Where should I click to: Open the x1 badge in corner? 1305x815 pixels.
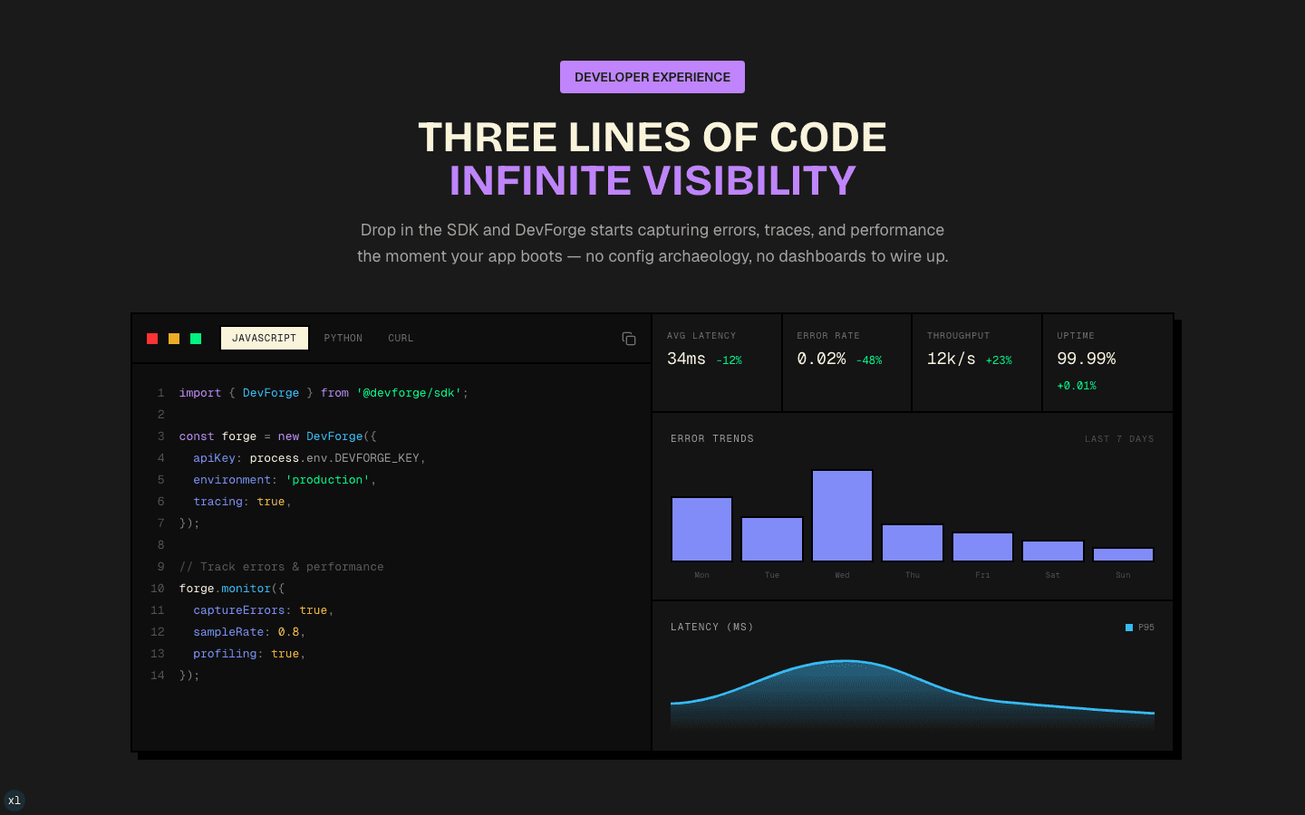(14, 801)
